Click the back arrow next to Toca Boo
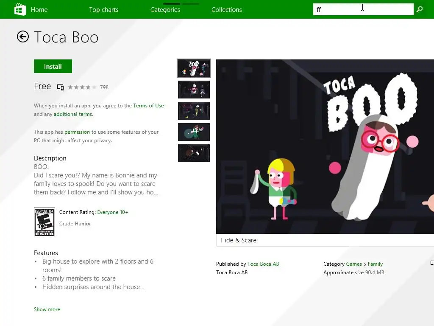This screenshot has height=326, width=434. 23,37
